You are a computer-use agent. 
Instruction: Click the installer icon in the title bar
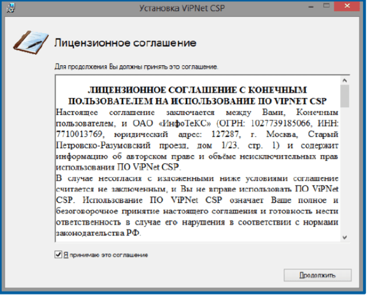[x=10, y=8]
